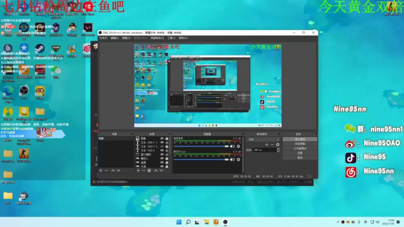This screenshot has height=227, width=404.
Task: Undock the Mixer (混音器) panel via header icon
Action: click(243, 134)
